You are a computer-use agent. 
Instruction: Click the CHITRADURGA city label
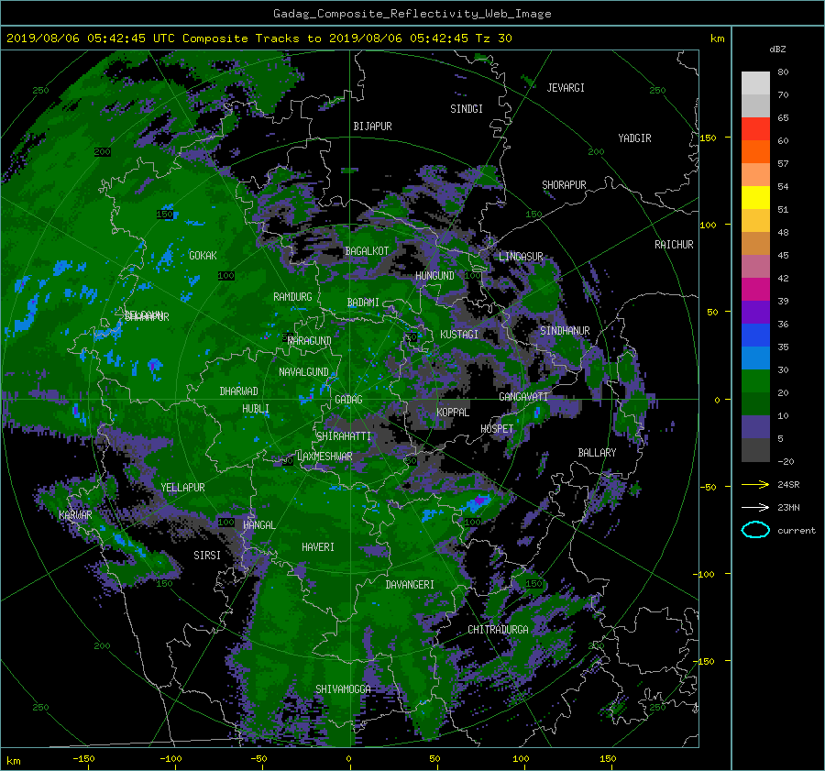[x=499, y=630]
